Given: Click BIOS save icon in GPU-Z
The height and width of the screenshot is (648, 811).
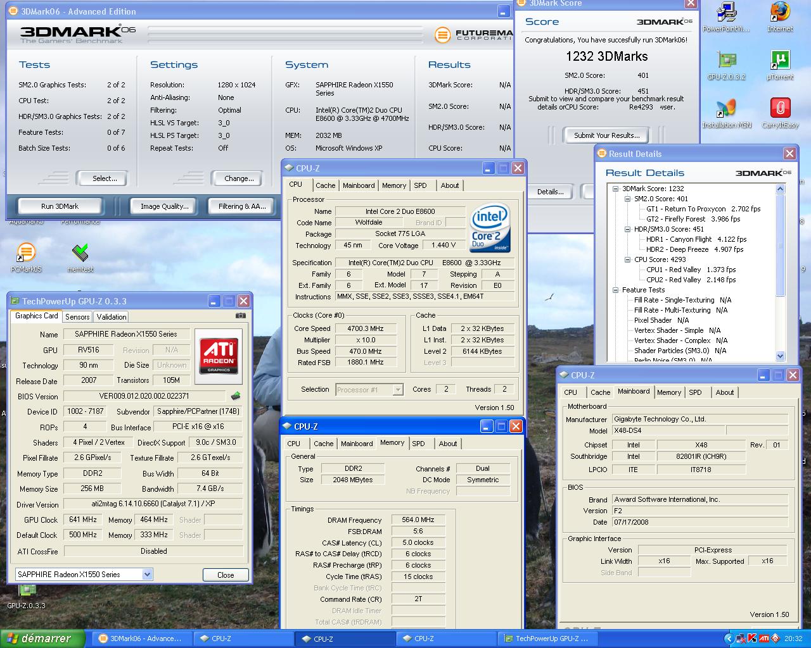Looking at the screenshot, I should [236, 396].
